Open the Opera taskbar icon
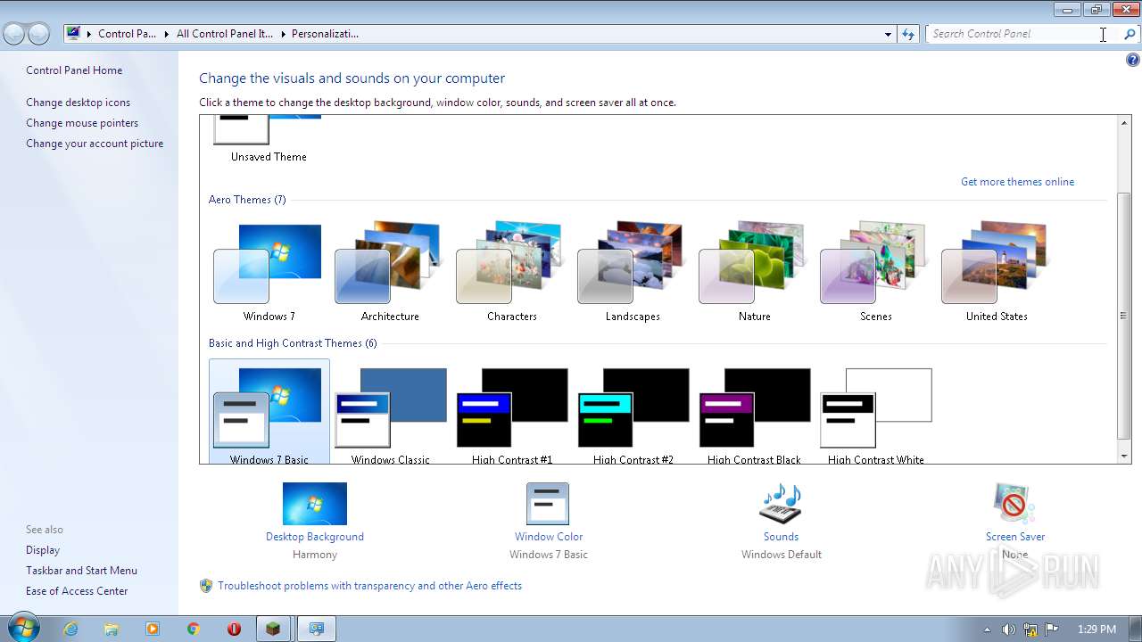This screenshot has height=642, width=1142. tap(235, 629)
